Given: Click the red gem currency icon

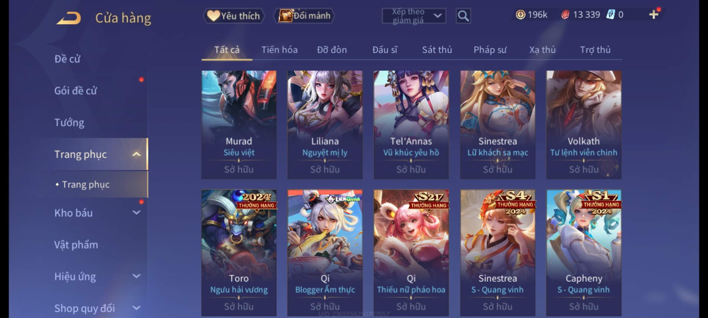Looking at the screenshot, I should pos(565,15).
